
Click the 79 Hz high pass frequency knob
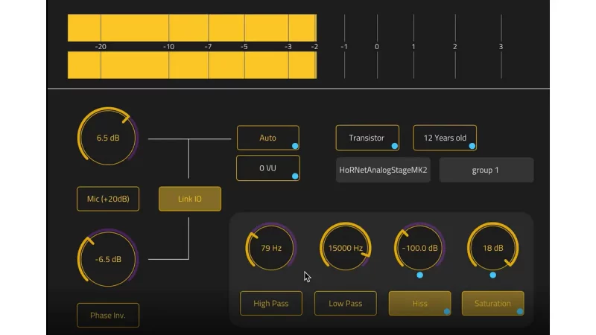(x=271, y=248)
